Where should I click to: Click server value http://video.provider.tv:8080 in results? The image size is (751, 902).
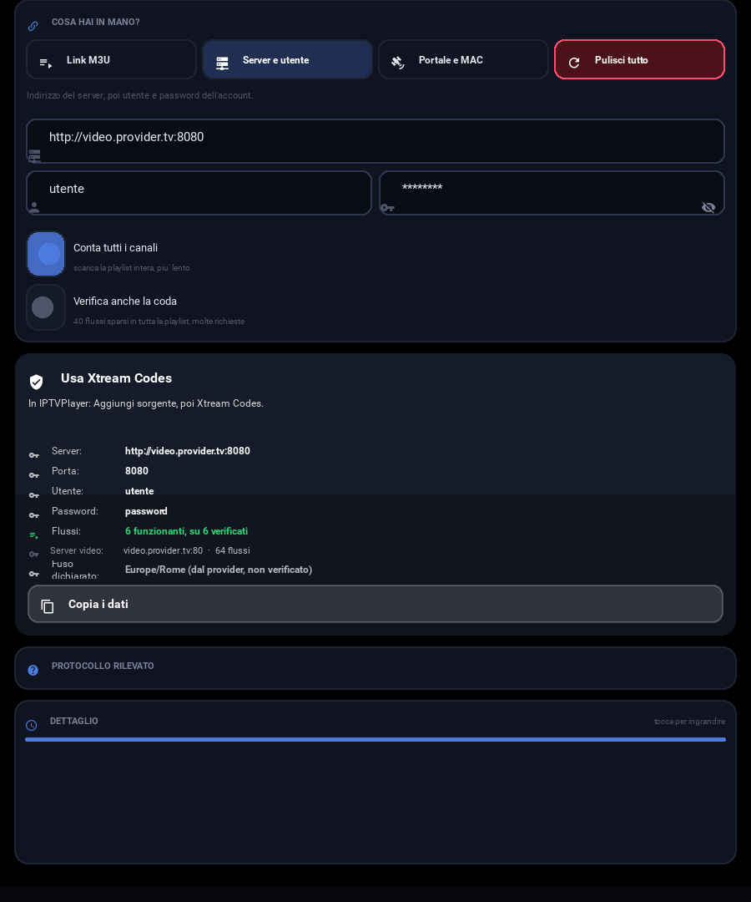187,451
